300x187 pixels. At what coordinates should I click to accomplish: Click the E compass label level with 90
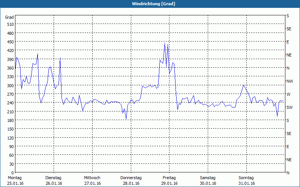click(288, 147)
